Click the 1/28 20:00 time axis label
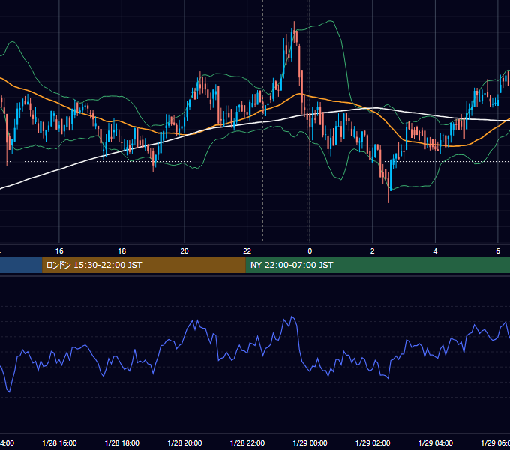Viewport: 510px width, 450px height. [x=184, y=442]
